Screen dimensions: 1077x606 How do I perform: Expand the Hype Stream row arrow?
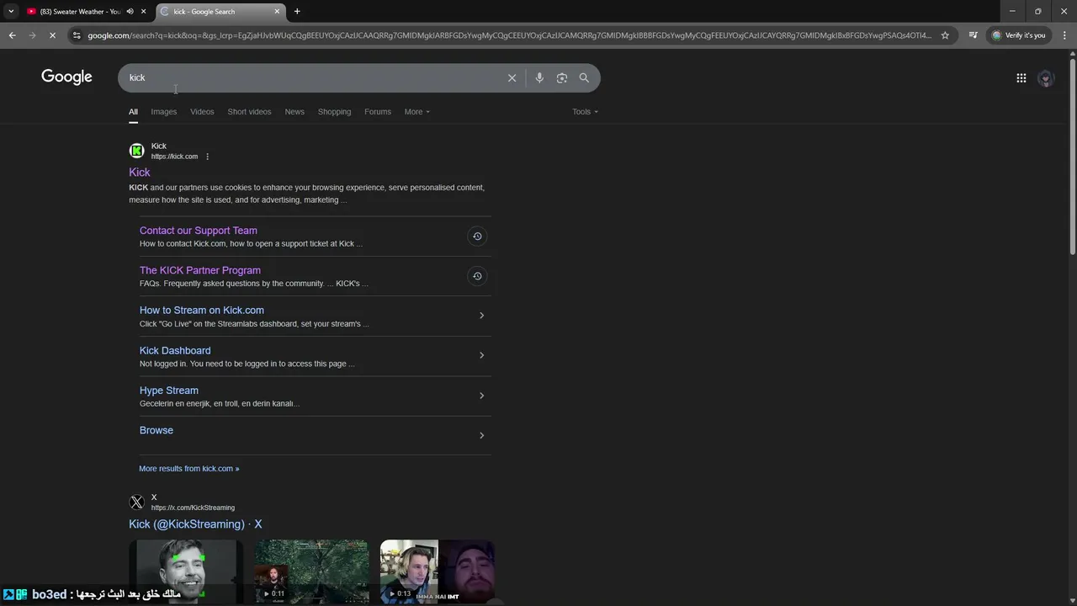[x=481, y=396]
